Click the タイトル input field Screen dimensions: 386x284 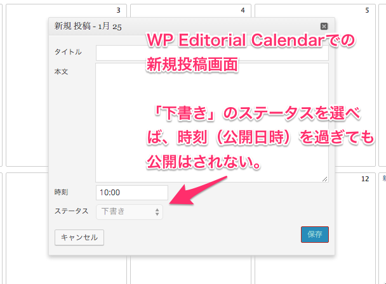[x=212, y=53]
